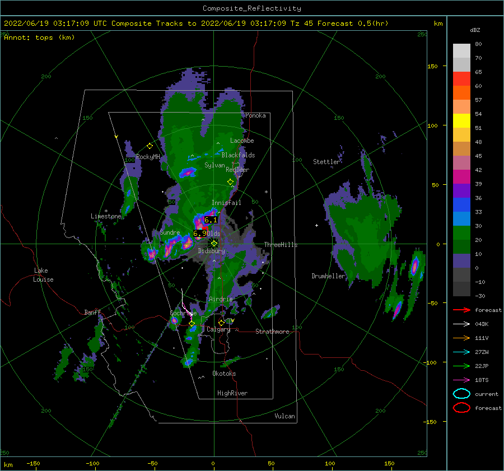The height and width of the screenshot is (471, 504).
Task: Click the red forecast arrow in legend
Action: [461, 310]
